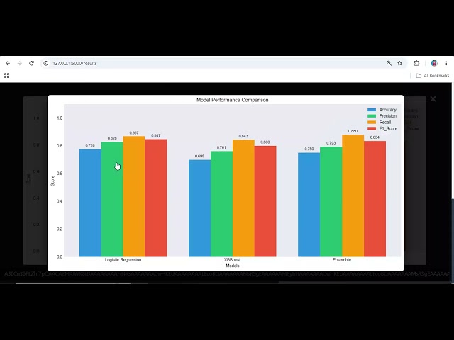Image resolution: width=454 pixels, height=340 pixels.
Task: Click the red F1_Score legend swatch
Action: pyautogui.click(x=372, y=129)
